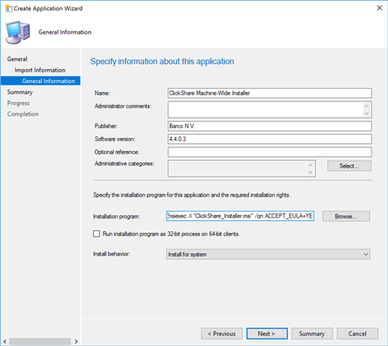The width and height of the screenshot is (388, 346).
Task: Click the 'Install behavior:' label
Action: tap(111, 254)
